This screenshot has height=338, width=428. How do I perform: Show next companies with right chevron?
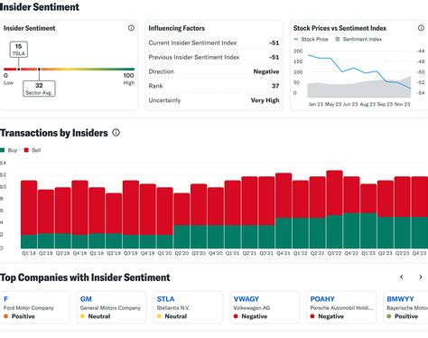pos(421,277)
